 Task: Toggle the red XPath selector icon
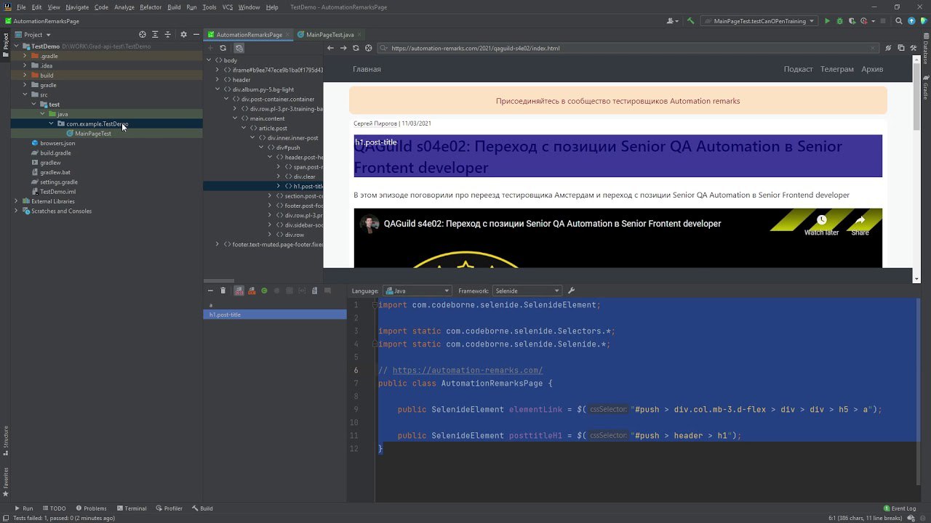click(x=239, y=291)
